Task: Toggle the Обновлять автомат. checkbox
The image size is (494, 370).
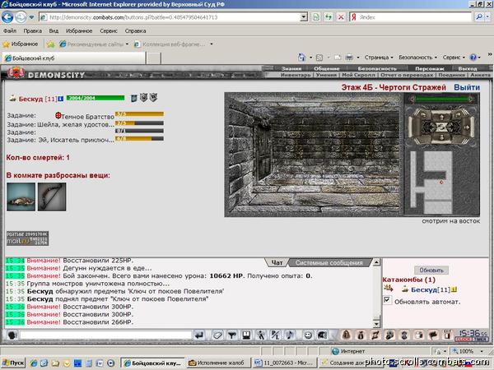Action: (388, 300)
